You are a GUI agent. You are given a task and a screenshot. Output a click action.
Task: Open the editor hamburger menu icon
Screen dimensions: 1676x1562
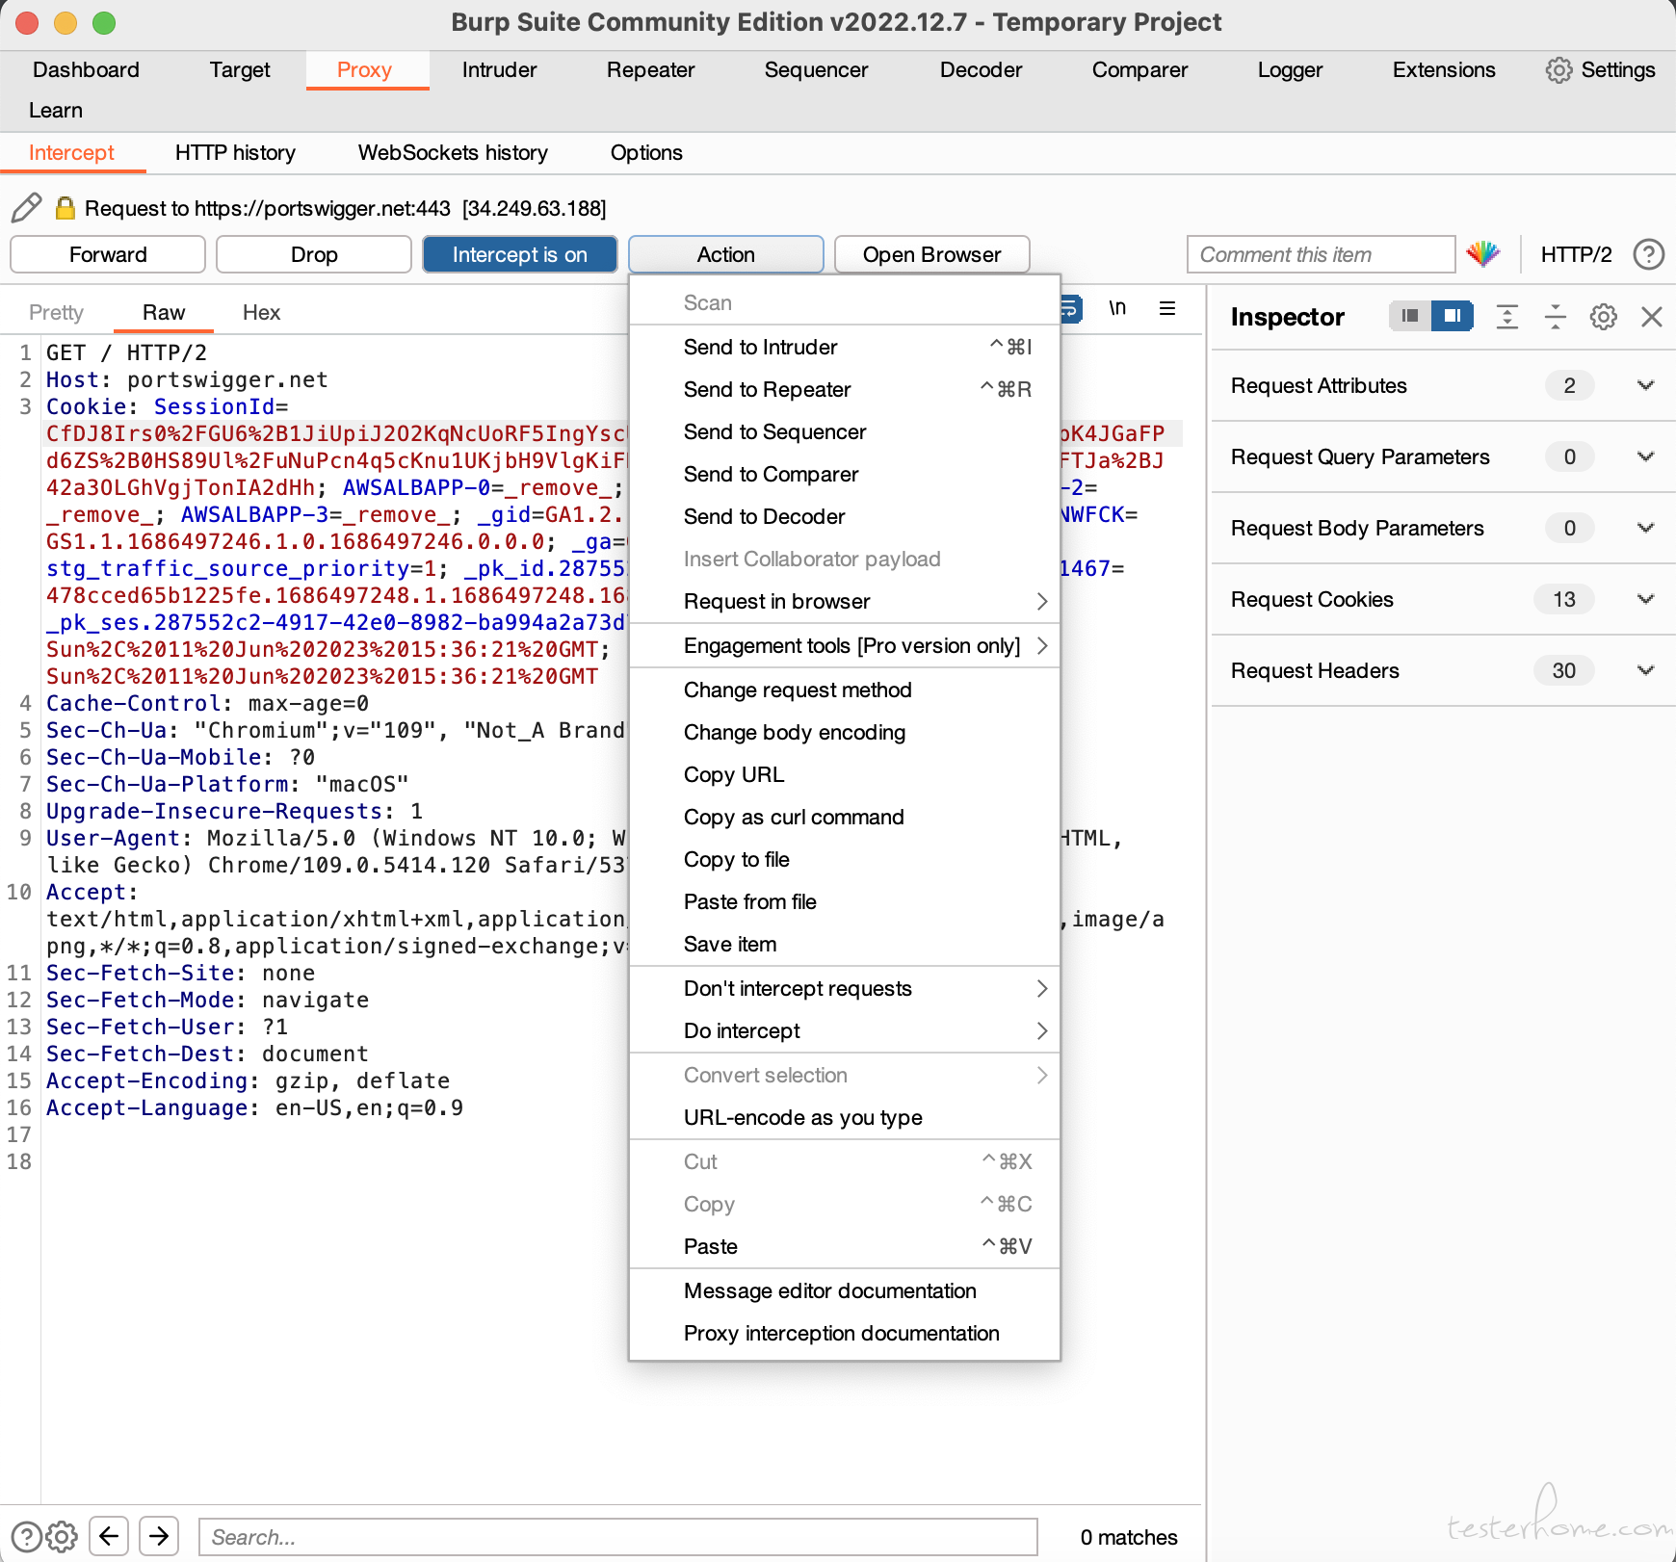1167,308
